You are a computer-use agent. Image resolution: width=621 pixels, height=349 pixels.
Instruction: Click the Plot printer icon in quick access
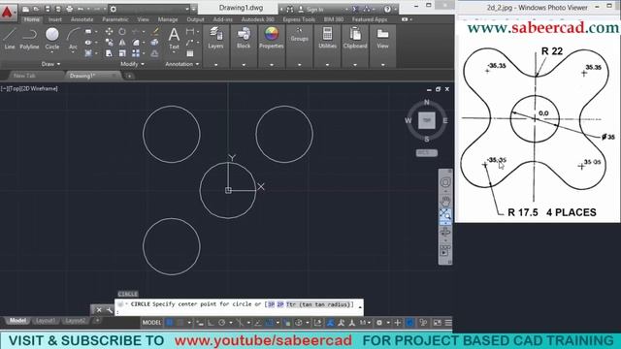coord(69,9)
